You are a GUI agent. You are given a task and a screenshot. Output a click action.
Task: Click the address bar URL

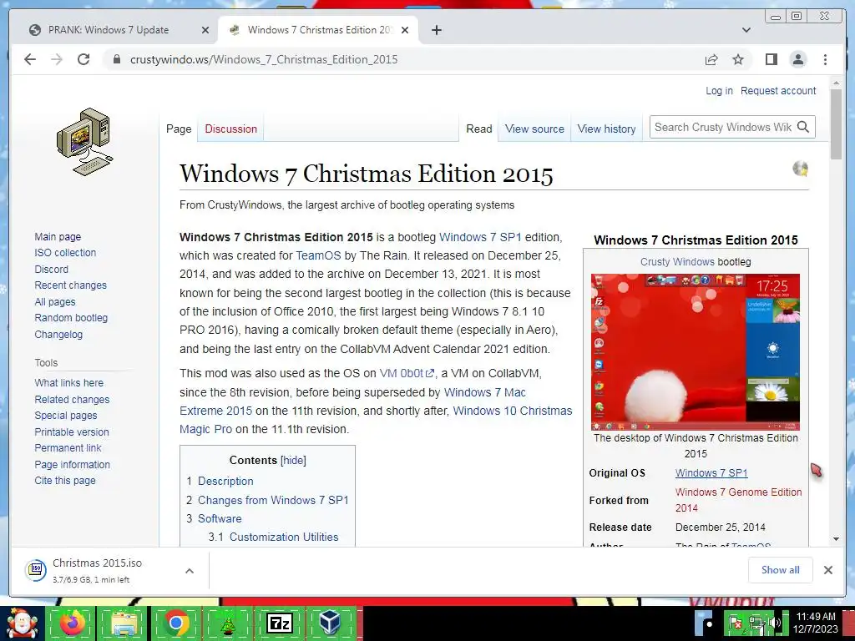click(x=264, y=59)
